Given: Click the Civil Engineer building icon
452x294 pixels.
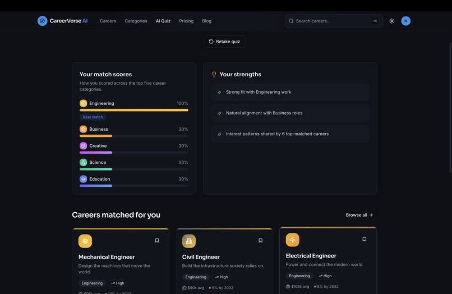Looking at the screenshot, I should [189, 241].
